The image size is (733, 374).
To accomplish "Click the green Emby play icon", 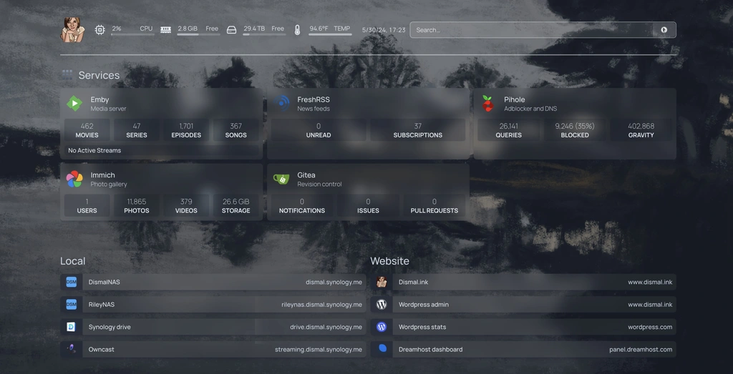I will click(74, 103).
